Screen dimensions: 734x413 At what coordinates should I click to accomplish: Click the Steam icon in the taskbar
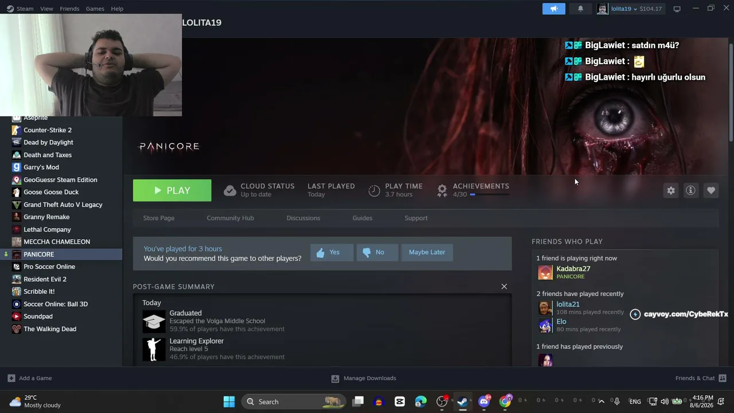(x=463, y=402)
